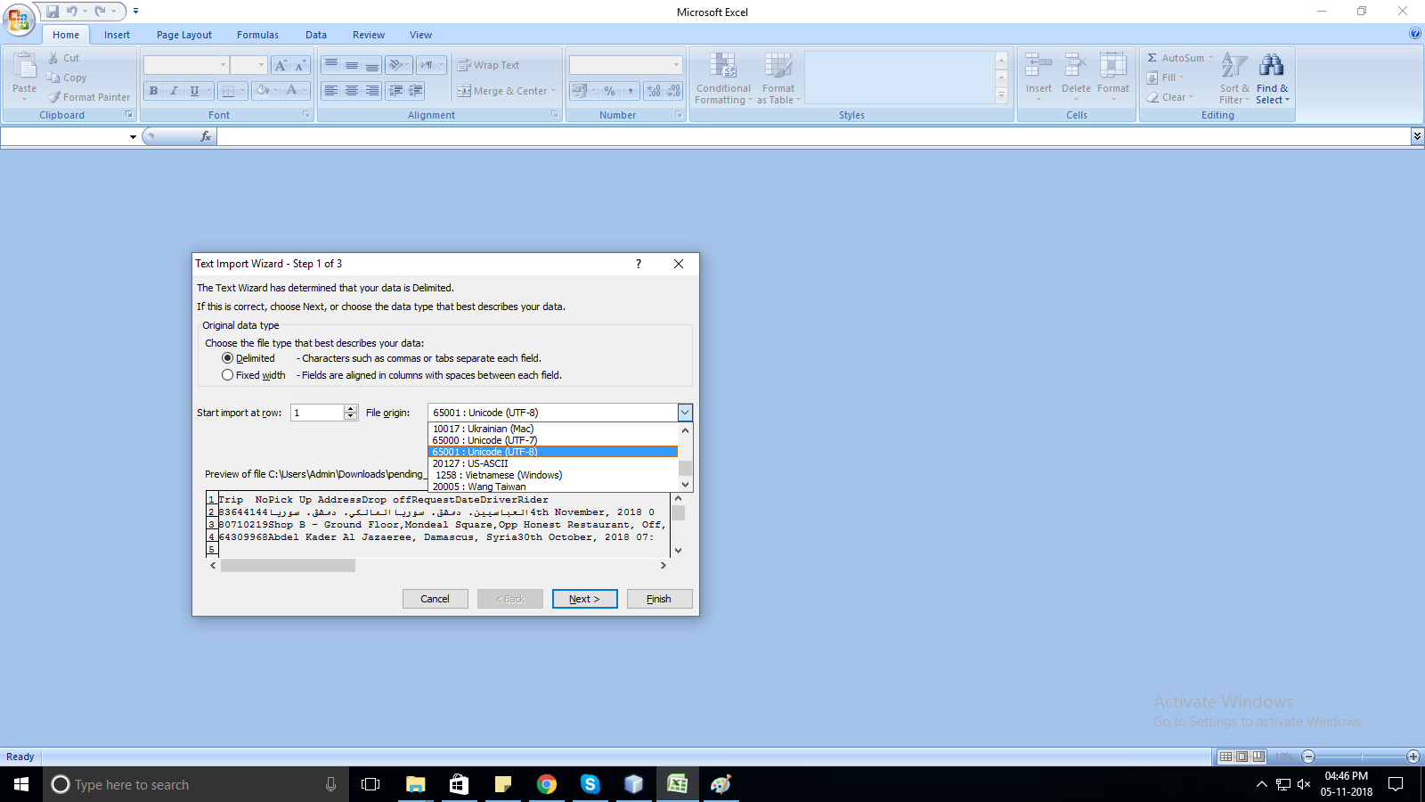Click the Delete cells icon
This screenshot has height=802, width=1425.
pos(1076,66)
